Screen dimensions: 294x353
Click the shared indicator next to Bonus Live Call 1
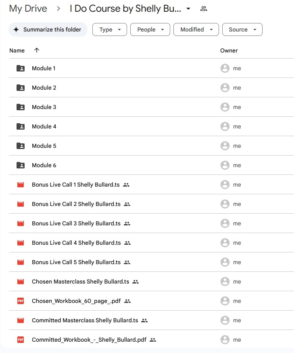coord(126,185)
